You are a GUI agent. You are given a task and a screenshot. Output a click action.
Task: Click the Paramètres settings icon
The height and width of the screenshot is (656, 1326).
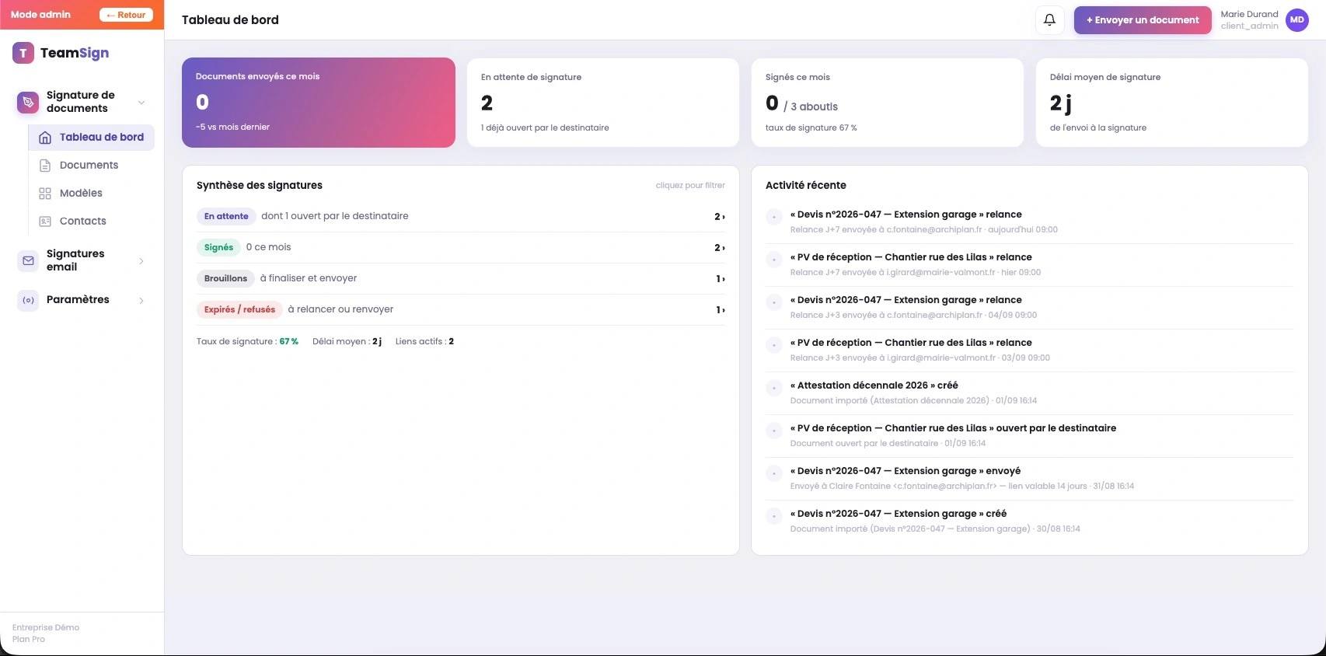(28, 300)
